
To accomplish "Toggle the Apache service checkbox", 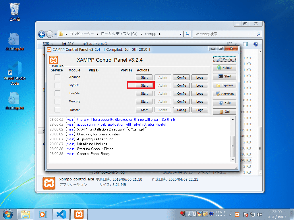I will pos(57,77).
